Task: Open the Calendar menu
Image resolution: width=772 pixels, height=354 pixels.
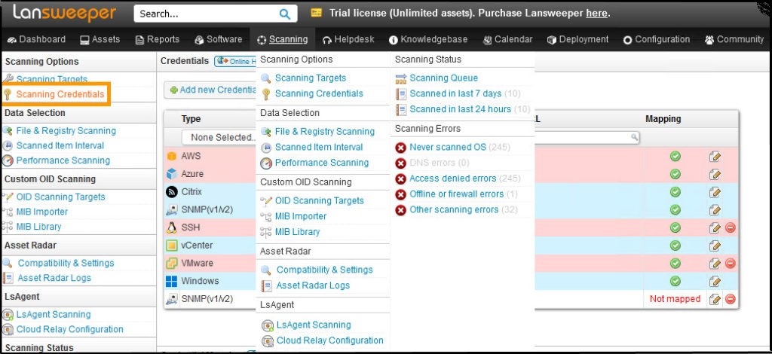Action: 507,39
